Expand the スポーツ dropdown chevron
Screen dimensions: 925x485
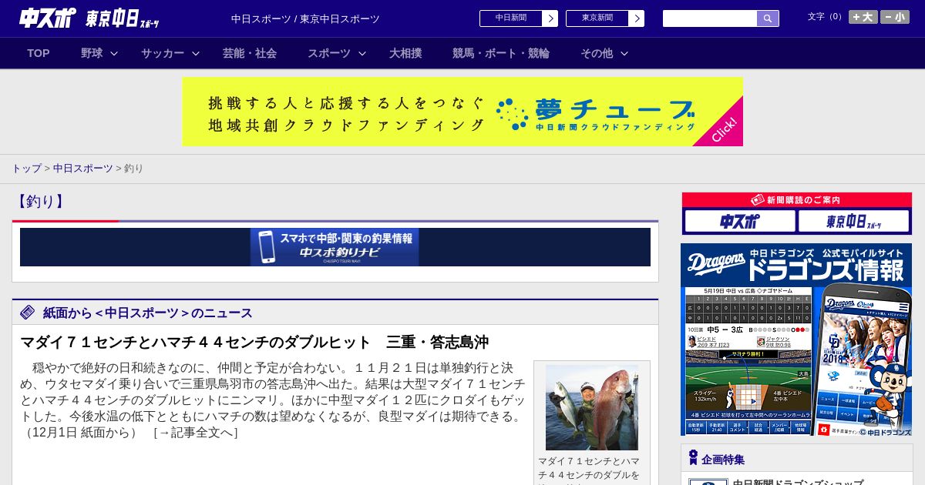coord(362,53)
